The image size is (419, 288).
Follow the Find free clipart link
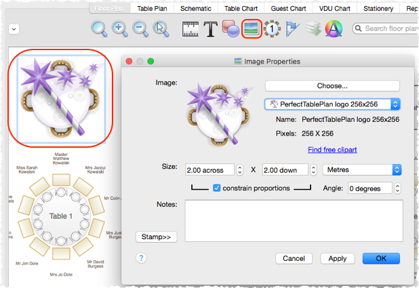(x=332, y=150)
